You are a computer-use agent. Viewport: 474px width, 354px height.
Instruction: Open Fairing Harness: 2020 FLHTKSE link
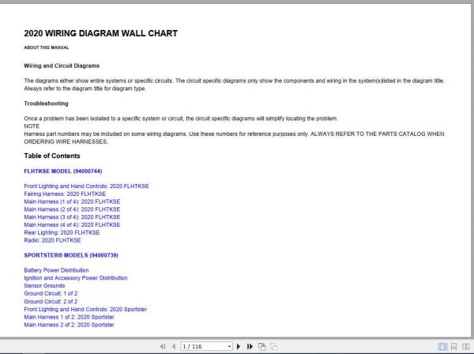click(x=65, y=194)
